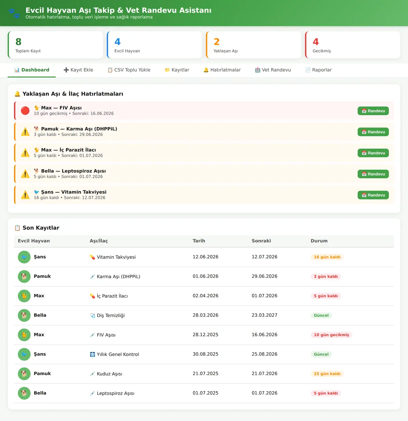Click Pamuk's dog avatar in Kuduz Aşısı row
This screenshot has height=421, width=408.
(24, 374)
